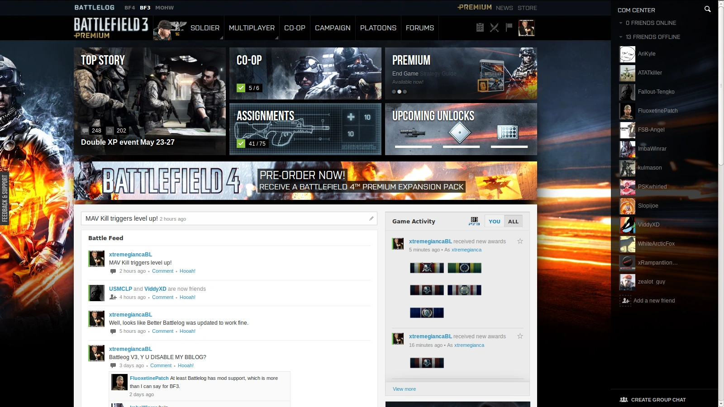724x407 pixels.
Task: Click the friend search magnifier in Com Center
Action: click(707, 8)
